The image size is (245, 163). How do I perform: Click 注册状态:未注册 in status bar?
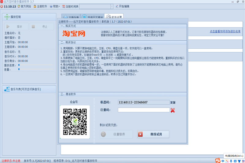(11, 161)
